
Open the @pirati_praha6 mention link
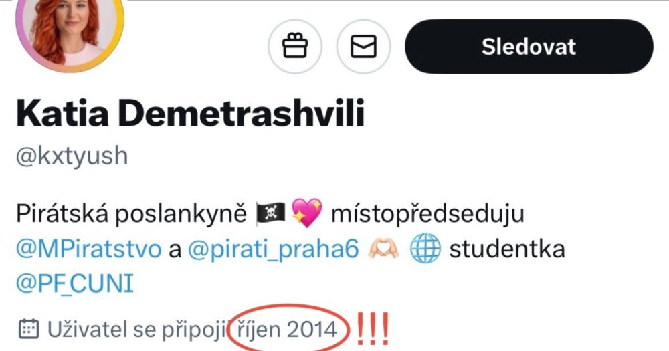[x=274, y=249]
